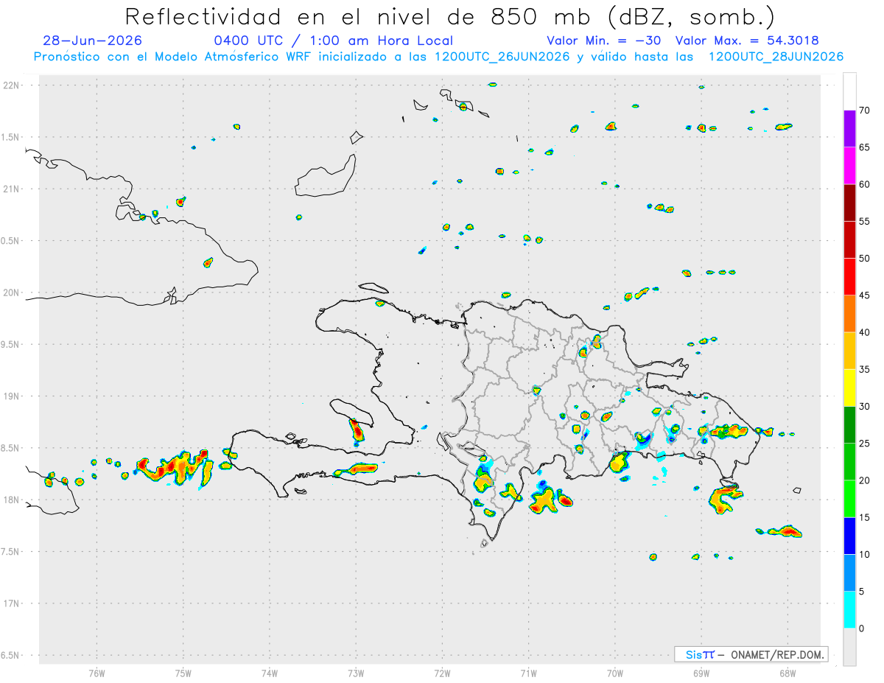The height and width of the screenshot is (683, 884).
Task: Click the 74W longitude label
Action: tap(270, 673)
